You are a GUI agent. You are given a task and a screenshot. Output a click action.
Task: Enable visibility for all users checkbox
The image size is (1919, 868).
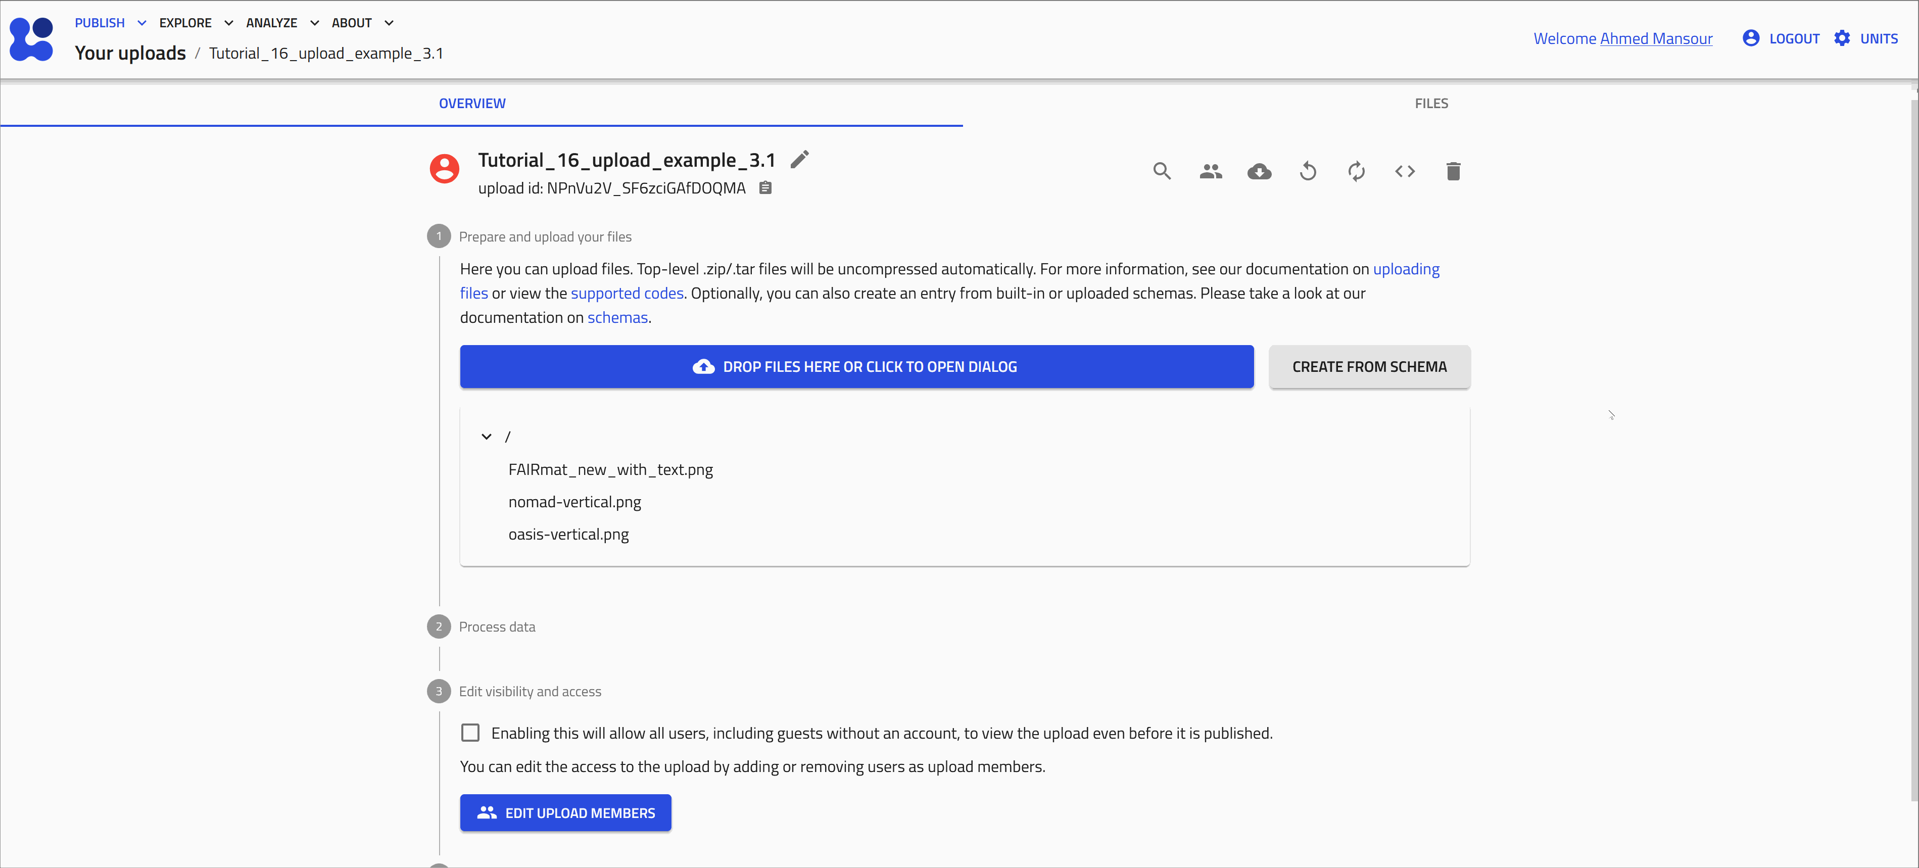click(470, 733)
